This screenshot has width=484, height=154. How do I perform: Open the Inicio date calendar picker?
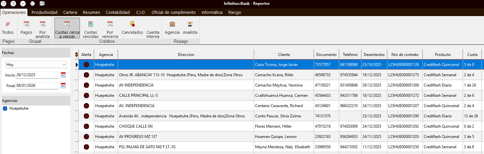coord(63,75)
